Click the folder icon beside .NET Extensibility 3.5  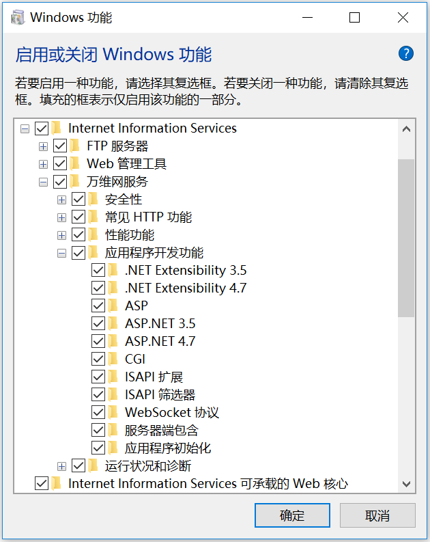click(113, 270)
